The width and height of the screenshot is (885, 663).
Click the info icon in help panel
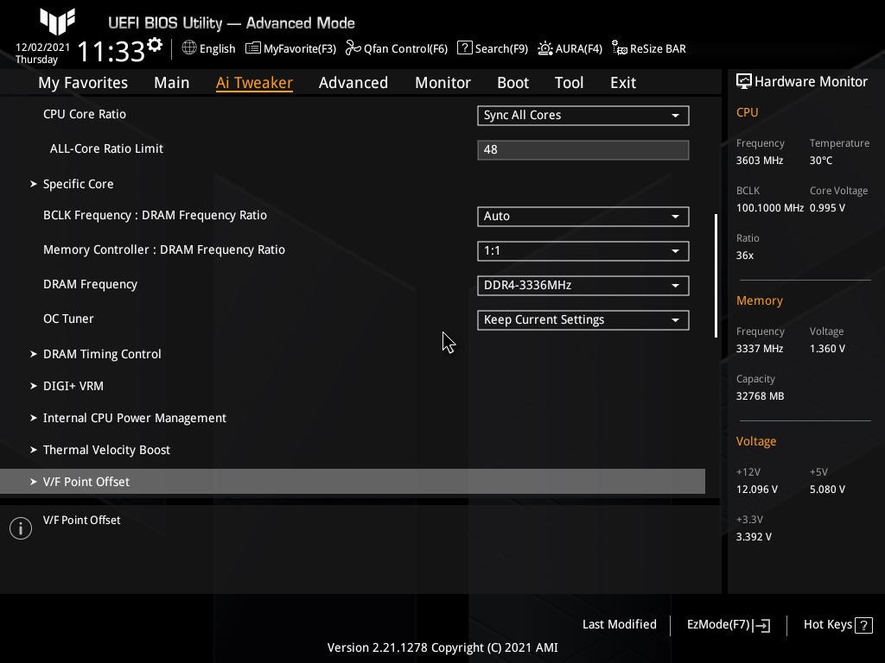21,528
